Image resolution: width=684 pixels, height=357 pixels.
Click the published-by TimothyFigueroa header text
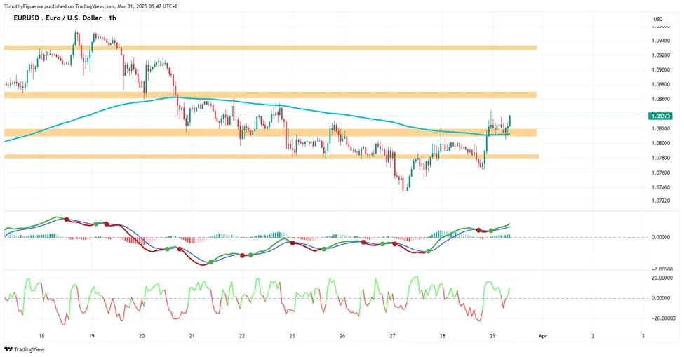coord(90,6)
